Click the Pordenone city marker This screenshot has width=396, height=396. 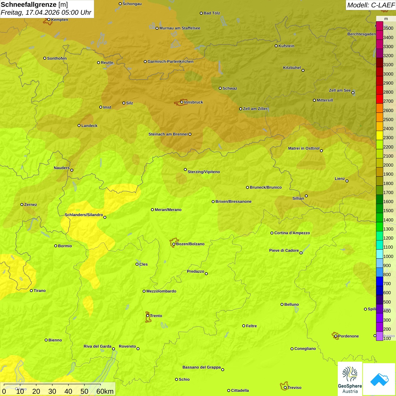[x=336, y=336]
